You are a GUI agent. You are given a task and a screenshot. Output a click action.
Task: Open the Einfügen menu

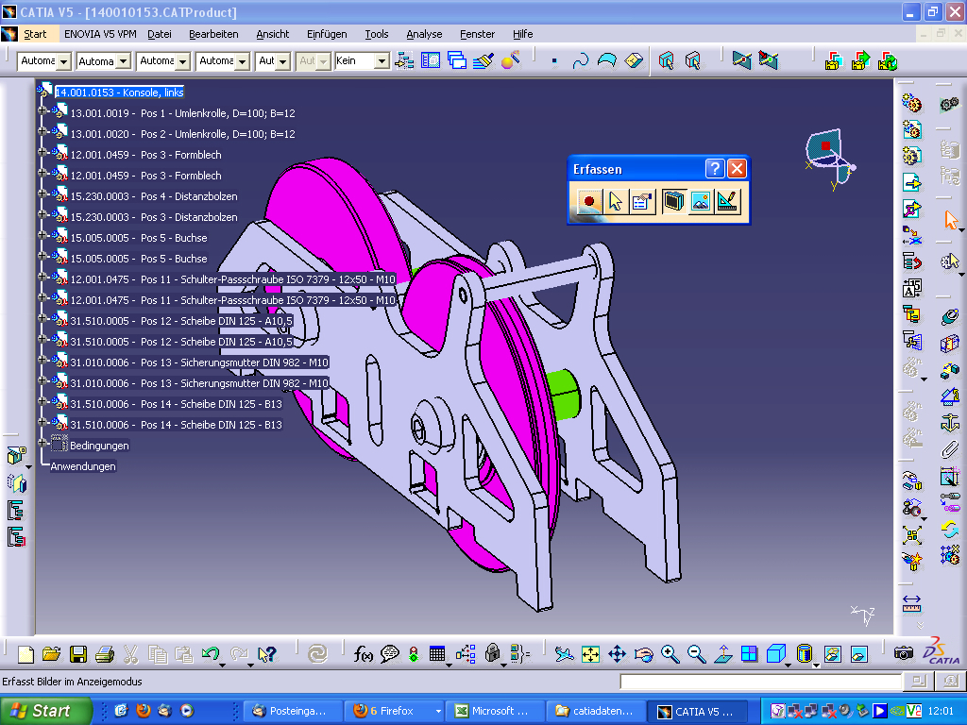pos(327,34)
